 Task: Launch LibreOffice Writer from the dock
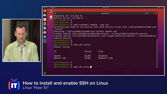(x=45, y=28)
